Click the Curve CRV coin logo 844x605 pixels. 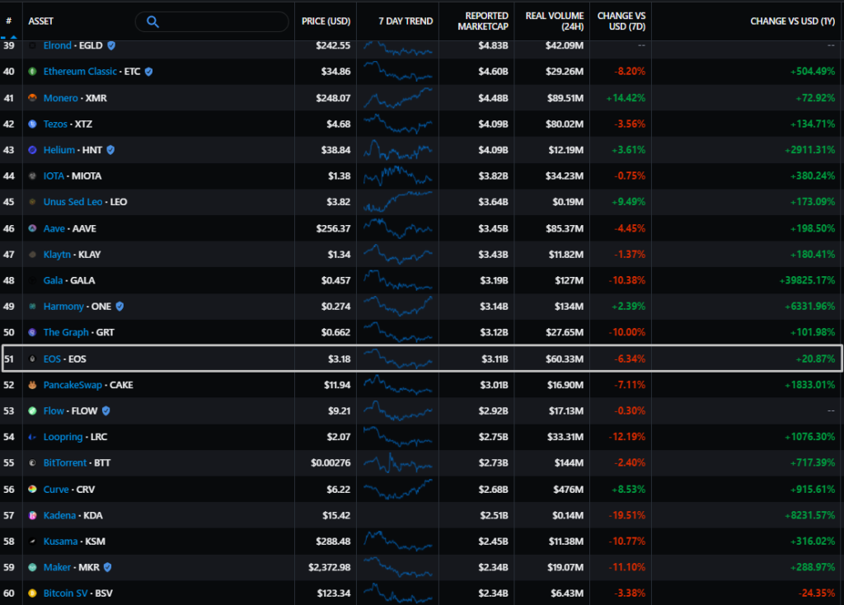point(32,489)
